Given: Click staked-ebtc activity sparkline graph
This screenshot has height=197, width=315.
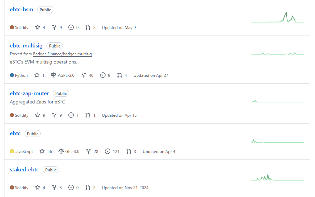Looking at the screenshot, I should point(277,178).
